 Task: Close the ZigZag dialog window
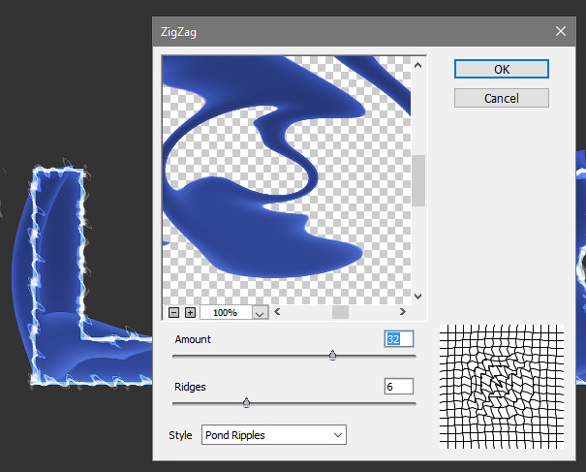[561, 31]
